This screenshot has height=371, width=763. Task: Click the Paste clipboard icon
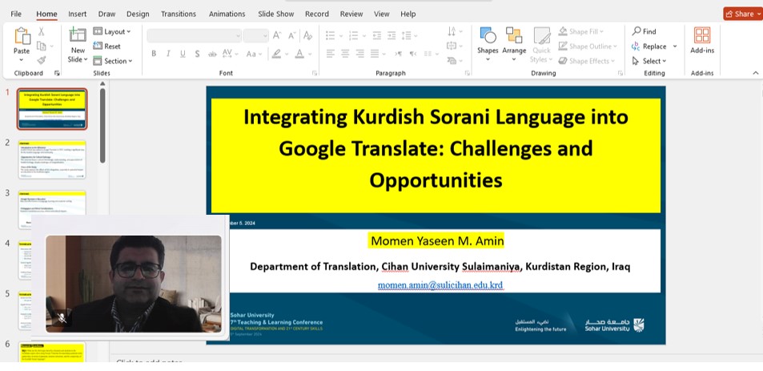tap(22, 36)
